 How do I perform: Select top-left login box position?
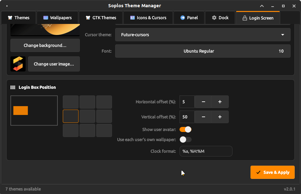[x=71, y=102]
